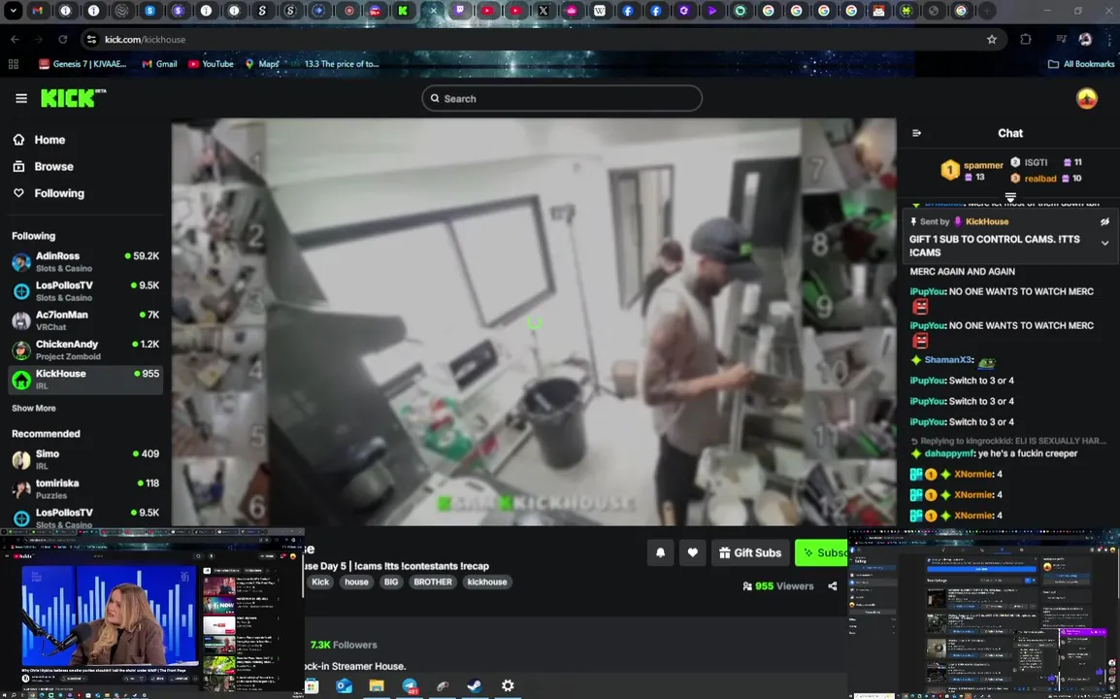Viewport: 1120px width, 699px height.
Task: View site information icon in address bar
Action: [x=91, y=39]
